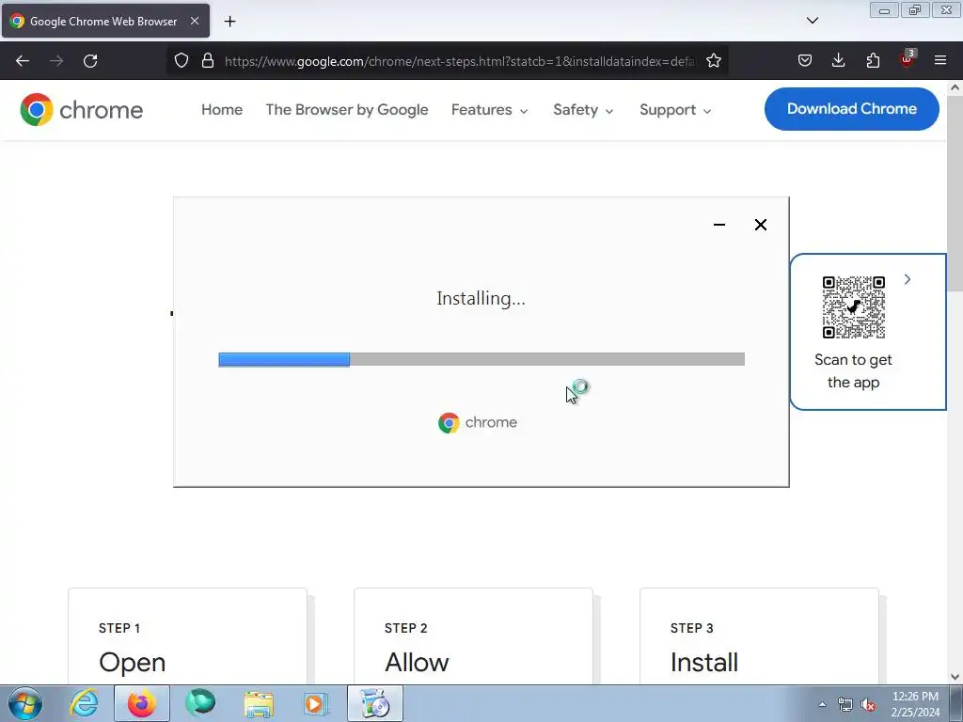Click the STEP 2 Allow card

[473, 636]
